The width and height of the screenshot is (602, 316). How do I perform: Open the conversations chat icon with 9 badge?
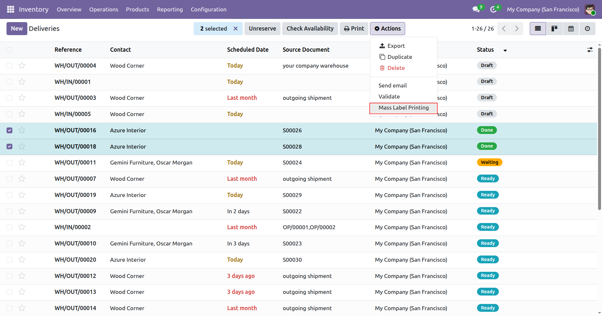tap(476, 9)
